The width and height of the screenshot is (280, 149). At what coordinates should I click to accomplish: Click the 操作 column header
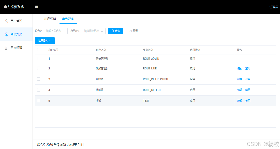(240, 50)
